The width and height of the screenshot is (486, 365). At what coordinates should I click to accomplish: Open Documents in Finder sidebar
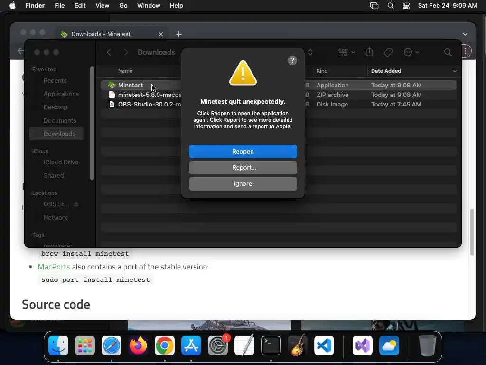(60, 120)
